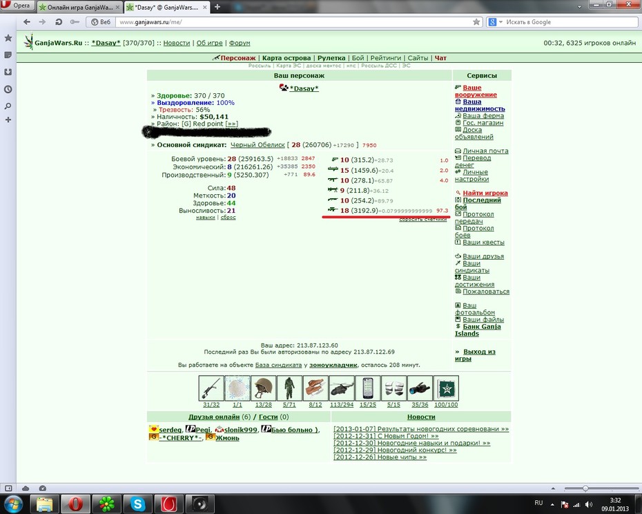Click the навыки link under stats
The width and height of the screenshot is (642, 514).
(206, 217)
